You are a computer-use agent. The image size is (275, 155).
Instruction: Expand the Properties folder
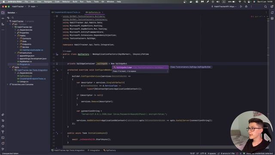pos(15,33)
